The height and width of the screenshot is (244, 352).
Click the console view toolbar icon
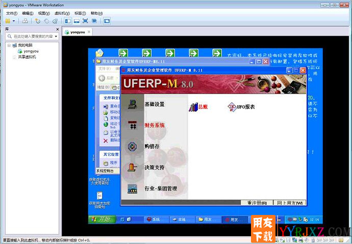tap(107, 21)
